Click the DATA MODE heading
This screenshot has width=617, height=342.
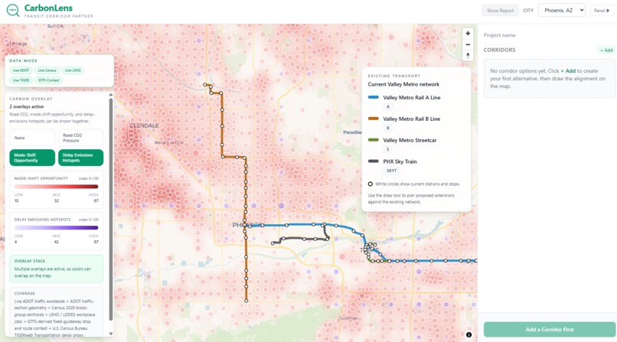pyautogui.click(x=23, y=60)
